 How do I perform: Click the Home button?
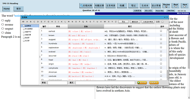(7, 9)
